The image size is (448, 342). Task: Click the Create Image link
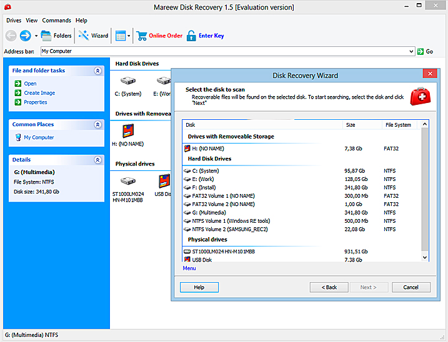click(39, 93)
